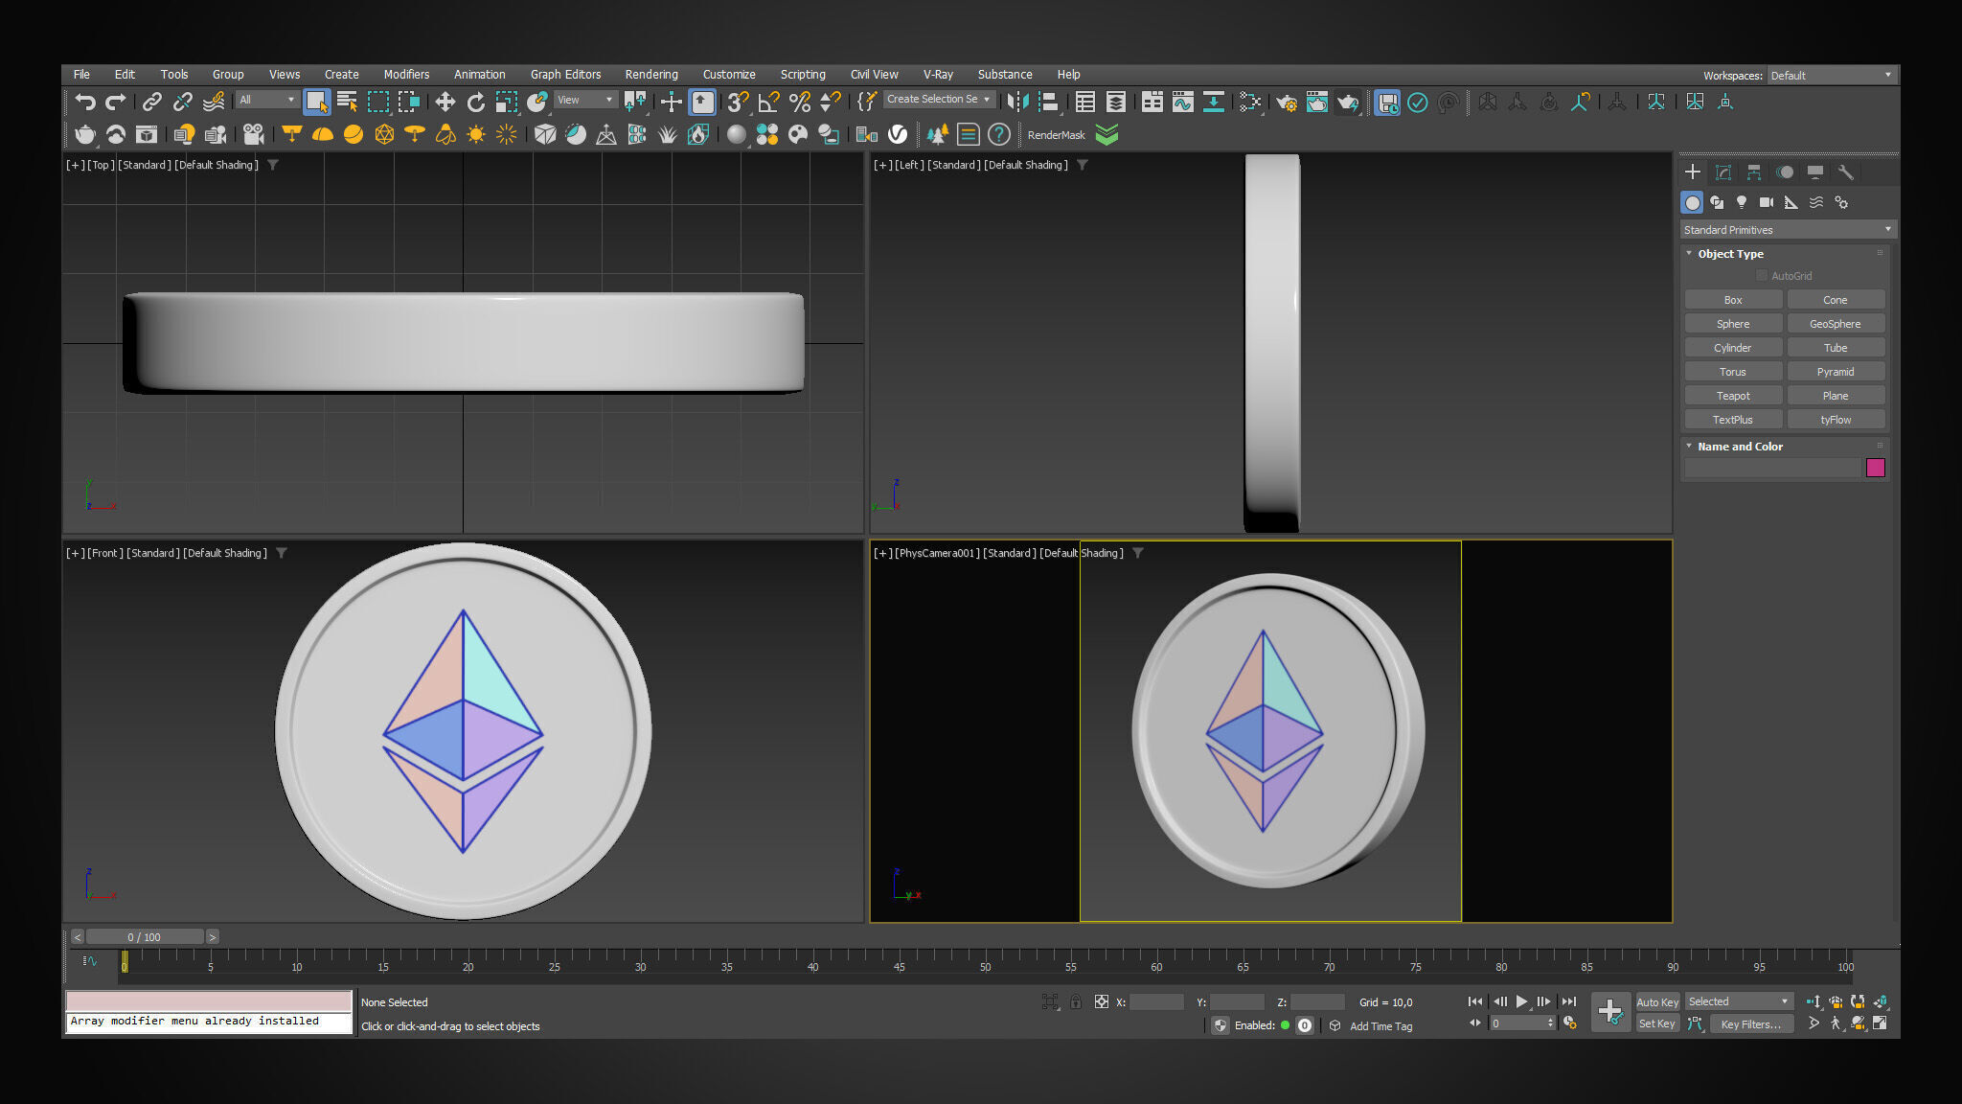Open Schematic View icon

[1214, 102]
